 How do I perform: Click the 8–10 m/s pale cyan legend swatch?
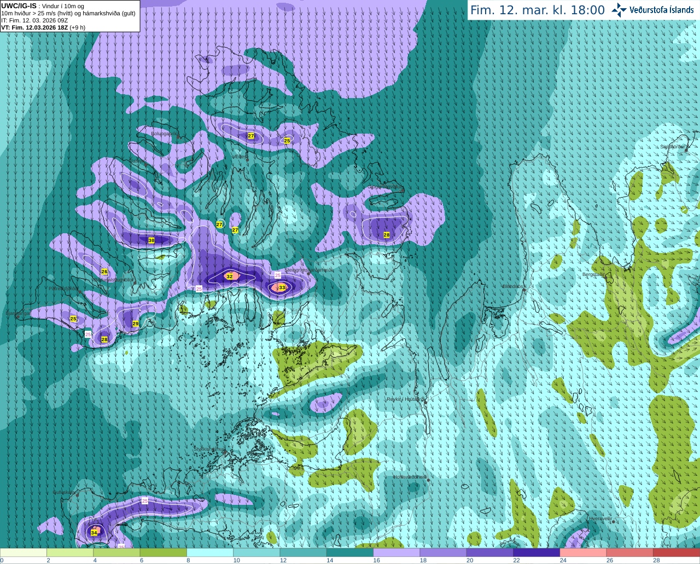pyautogui.click(x=210, y=553)
